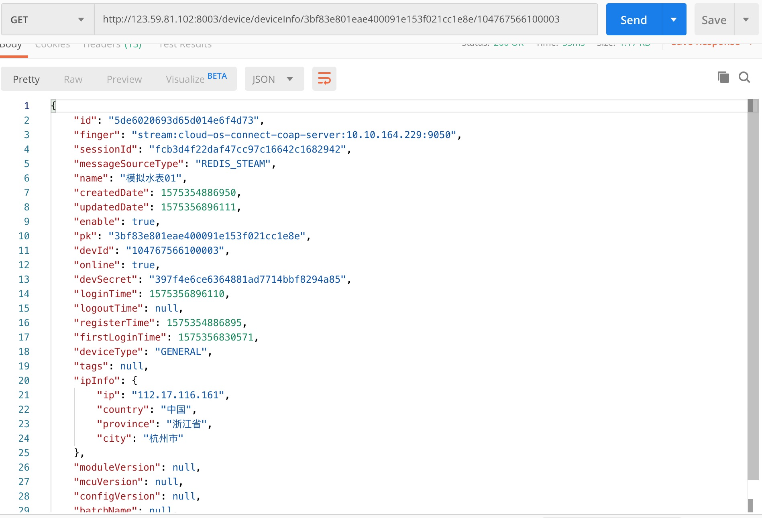762x518 pixels.
Task: Click the request URL input field
Action: tap(346, 19)
